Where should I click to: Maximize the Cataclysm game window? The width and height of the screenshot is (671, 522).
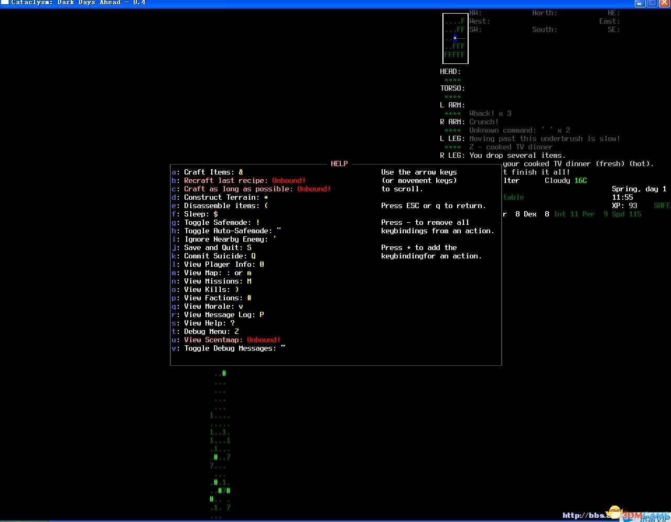click(652, 3)
